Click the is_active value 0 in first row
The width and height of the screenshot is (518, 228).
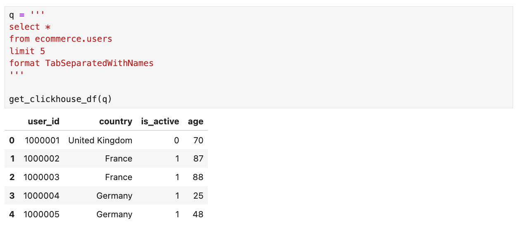(x=176, y=140)
